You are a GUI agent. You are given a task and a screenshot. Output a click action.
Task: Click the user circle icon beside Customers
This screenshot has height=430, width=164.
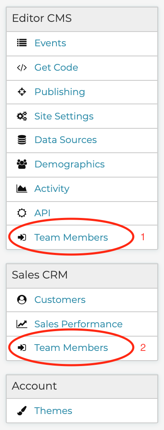coord(22,300)
